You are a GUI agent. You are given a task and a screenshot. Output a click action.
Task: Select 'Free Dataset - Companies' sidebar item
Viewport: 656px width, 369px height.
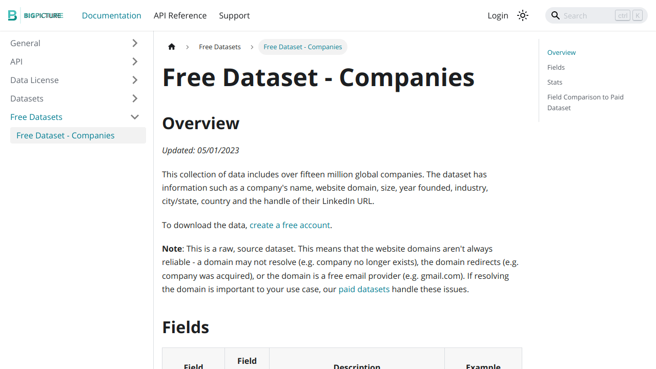pos(78,135)
